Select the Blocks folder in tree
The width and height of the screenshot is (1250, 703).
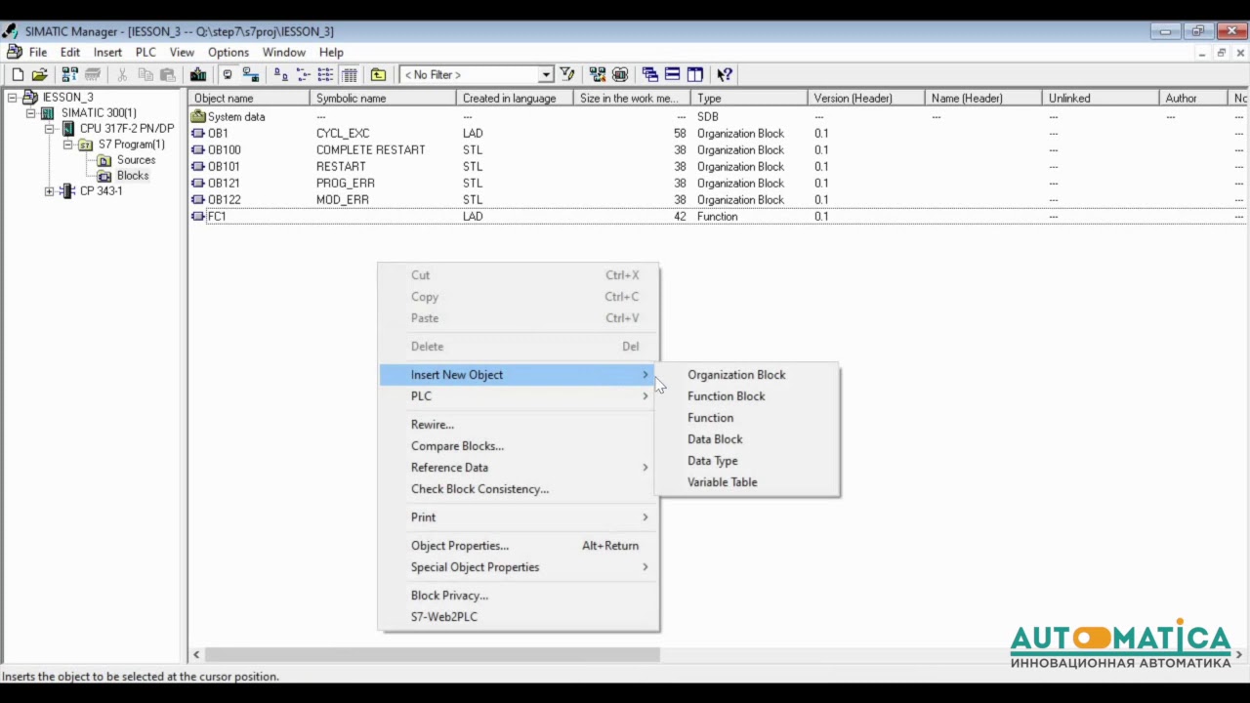coord(133,176)
